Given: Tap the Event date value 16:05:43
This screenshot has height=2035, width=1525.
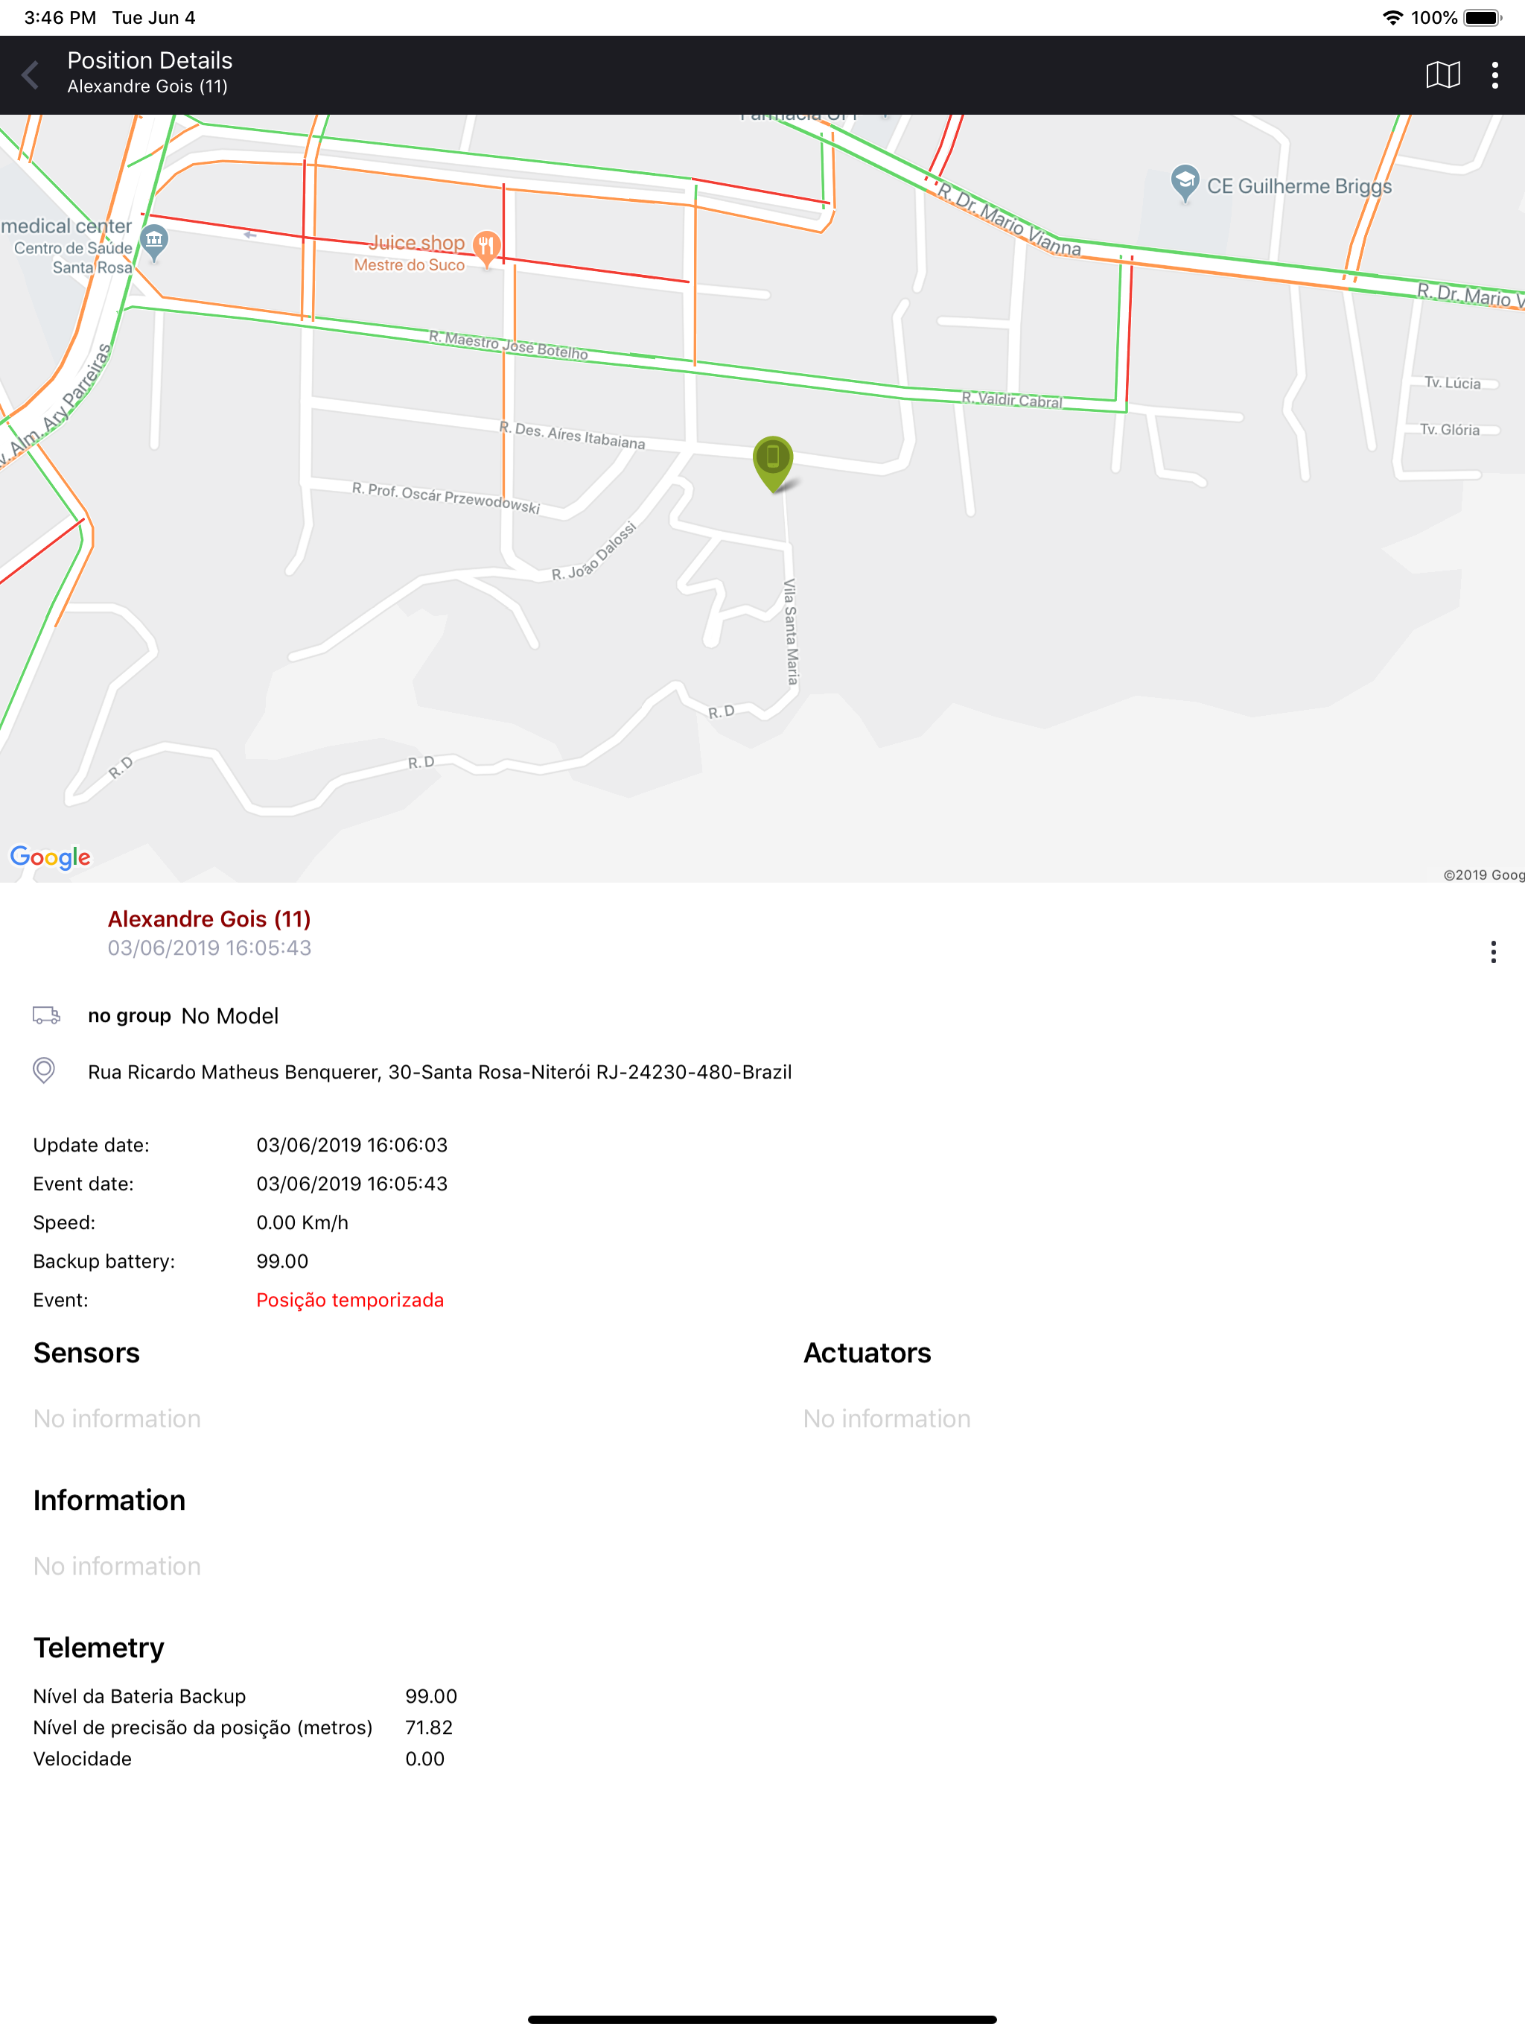Looking at the screenshot, I should pos(351,1183).
